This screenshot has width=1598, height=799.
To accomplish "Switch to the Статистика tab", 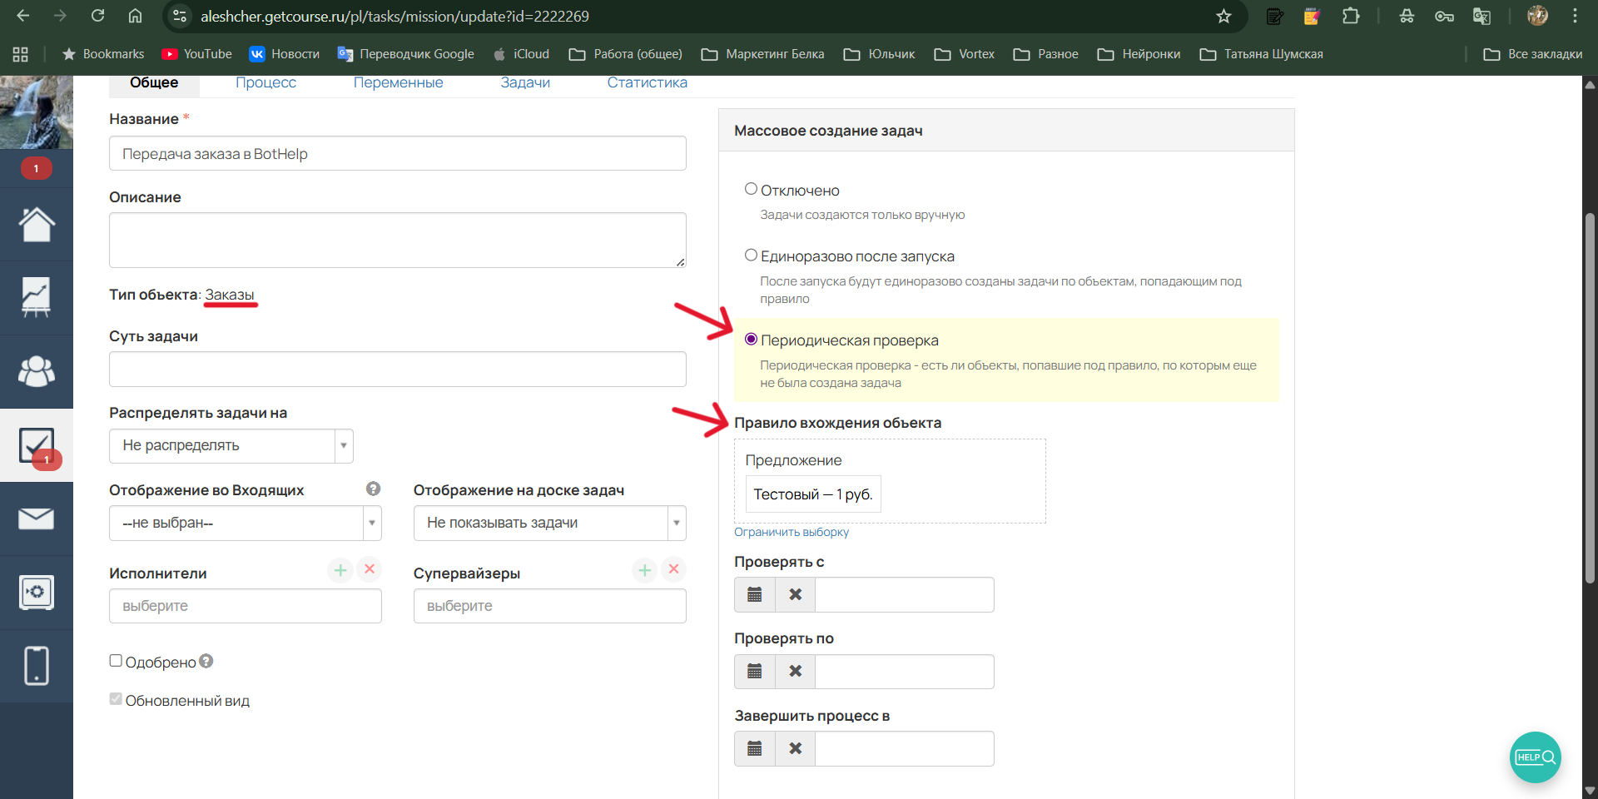I will pos(647,82).
